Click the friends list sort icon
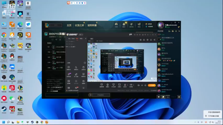The height and width of the screenshot is (125, 223). point(176,31)
